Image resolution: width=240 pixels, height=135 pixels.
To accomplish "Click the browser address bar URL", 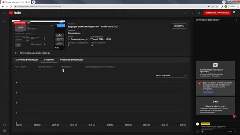I will (x=39, y=7).
